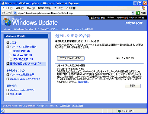Click the 移動 Go button label
This screenshot has height=114, width=148.
143,13
